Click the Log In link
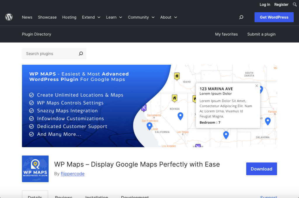This screenshot has width=299, height=198. [265, 4]
